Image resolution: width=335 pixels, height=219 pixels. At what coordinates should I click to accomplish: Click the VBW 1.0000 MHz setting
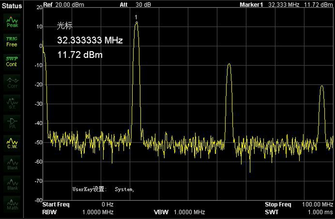[180, 211]
